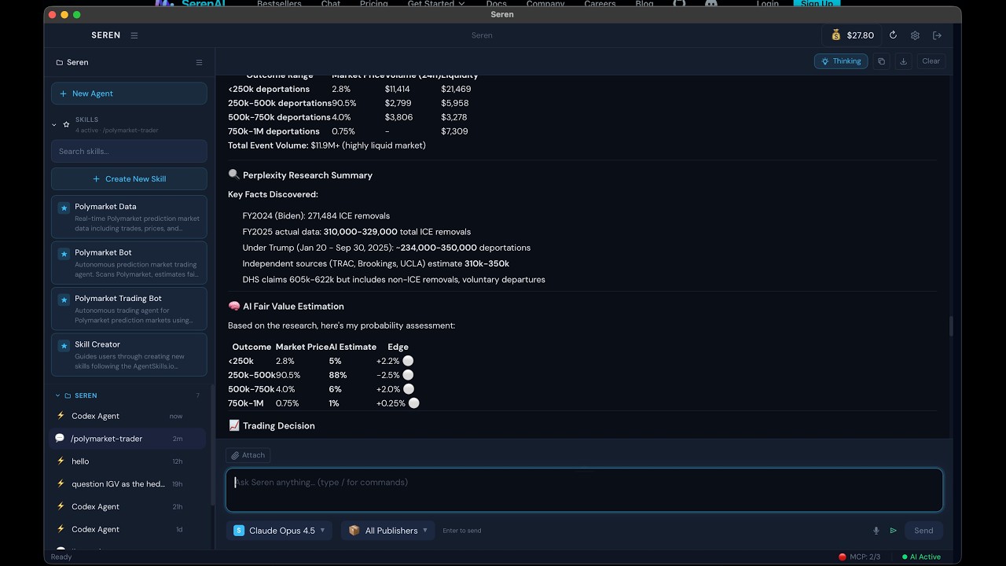Viewport: 1006px width, 566px height.
Task: Click the Send button
Action: [923, 531]
